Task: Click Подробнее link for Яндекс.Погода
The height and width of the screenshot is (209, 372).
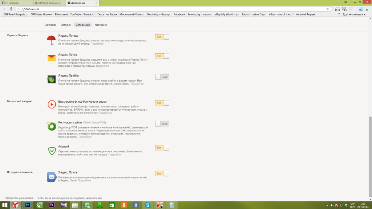Action: tap(97, 44)
